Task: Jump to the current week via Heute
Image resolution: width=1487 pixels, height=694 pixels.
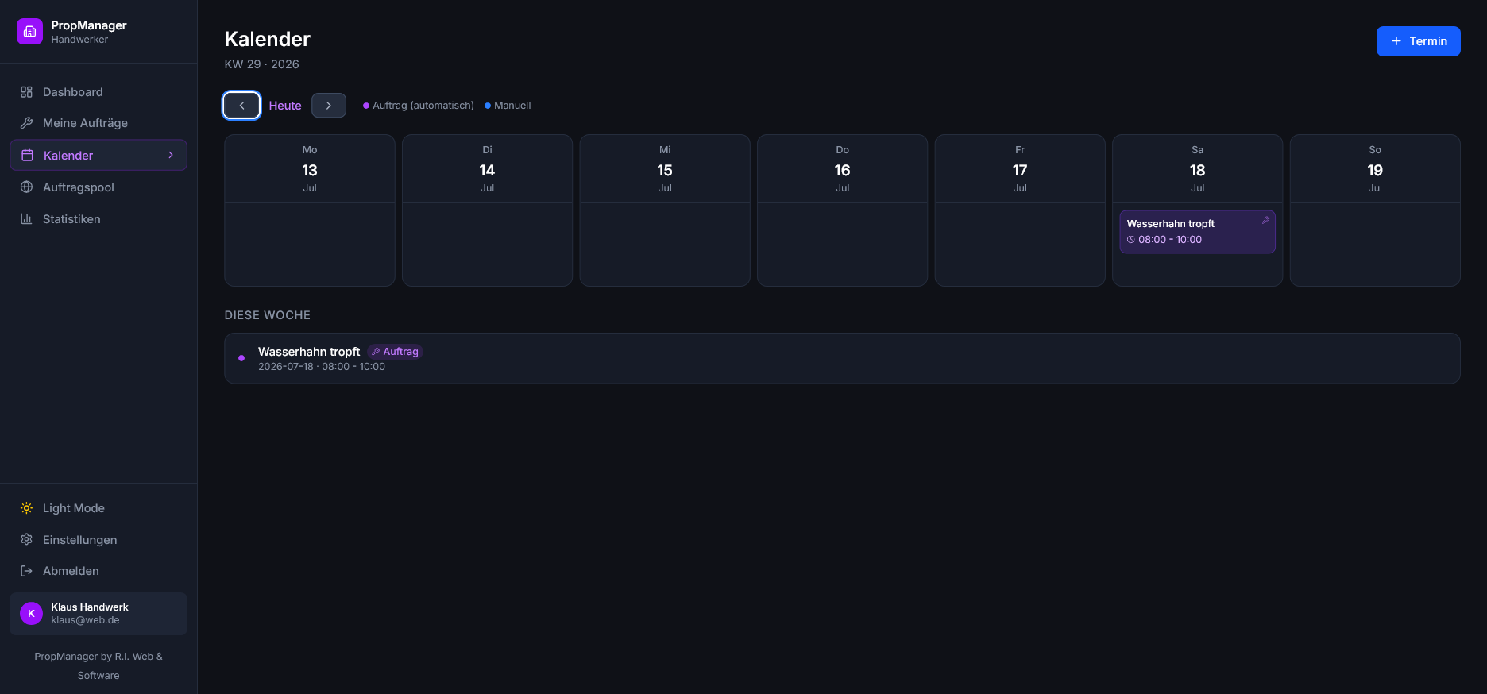Action: click(x=285, y=106)
